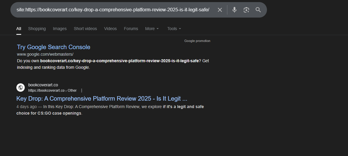Click the https://bookcoverart.co › Other breadcrumb
348x156 pixels.
pos(52,91)
